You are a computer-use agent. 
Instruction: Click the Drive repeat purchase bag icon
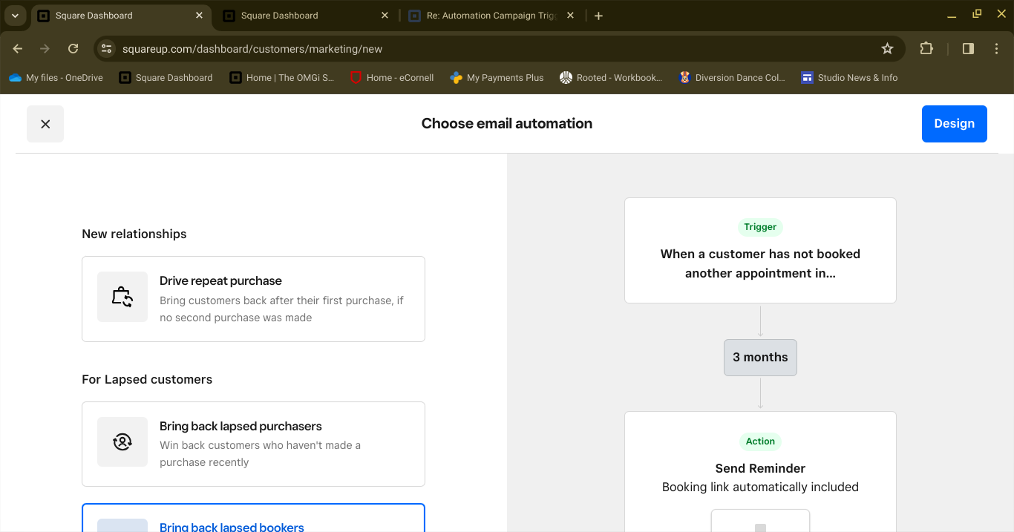(122, 296)
